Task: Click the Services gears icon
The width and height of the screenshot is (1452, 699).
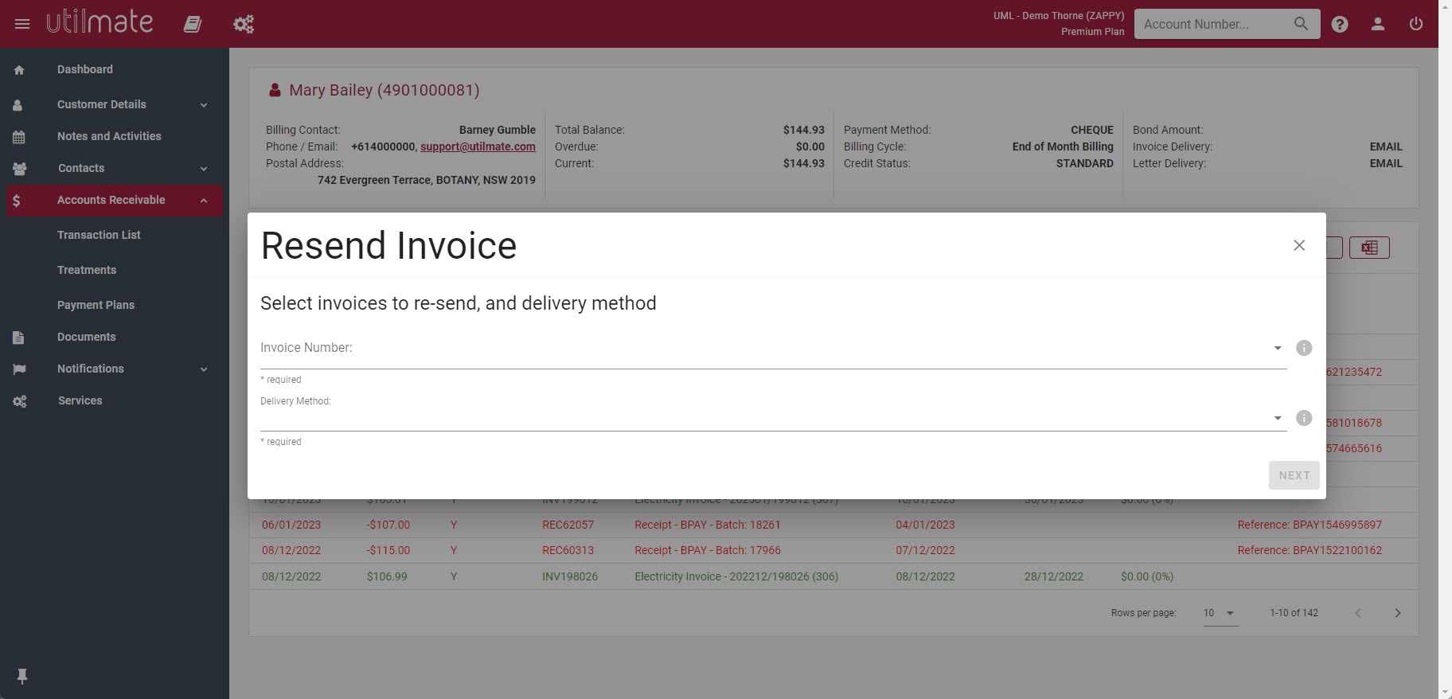Action: 20,401
